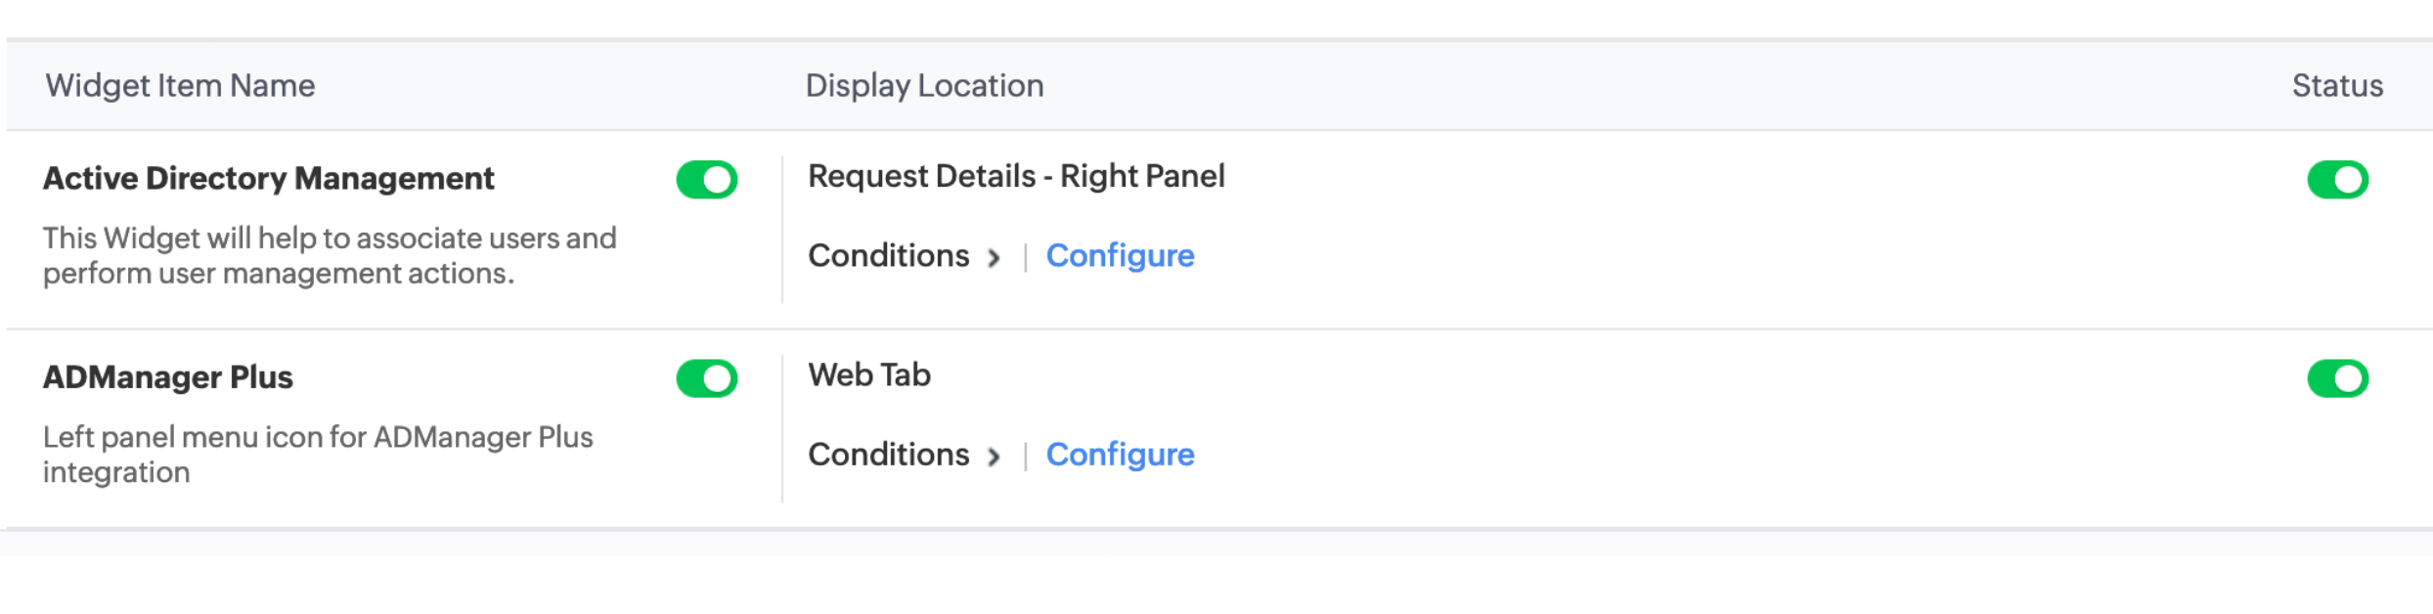The image size is (2433, 614).
Task: Click the Status column header
Action: pos(2337,86)
